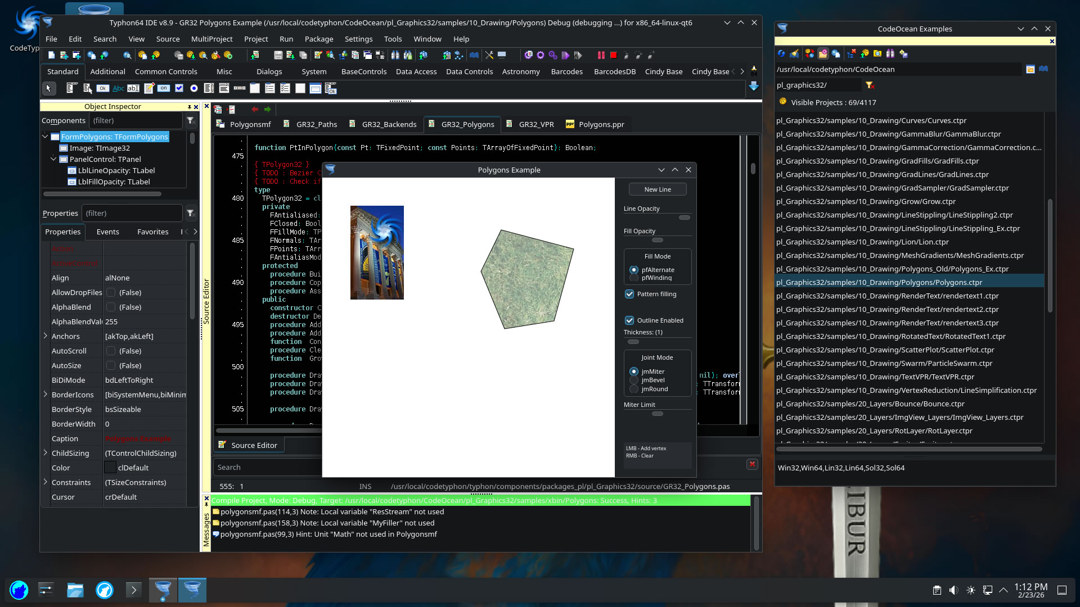Click the New file toolbar icon
The width and height of the screenshot is (1080, 607).
pyautogui.click(x=51, y=55)
